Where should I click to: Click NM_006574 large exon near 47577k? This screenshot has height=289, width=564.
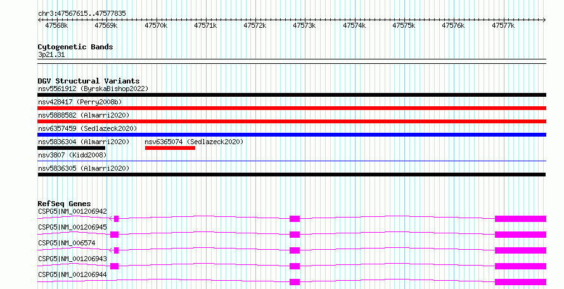pos(520,250)
